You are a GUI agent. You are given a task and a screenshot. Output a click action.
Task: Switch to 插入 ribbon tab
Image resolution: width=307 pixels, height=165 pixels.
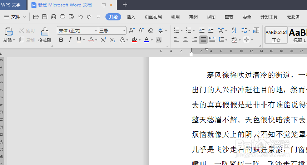[x=131, y=17]
